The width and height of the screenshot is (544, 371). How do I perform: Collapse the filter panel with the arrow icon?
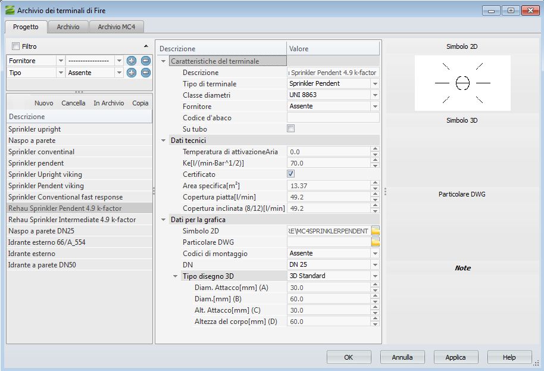point(146,46)
